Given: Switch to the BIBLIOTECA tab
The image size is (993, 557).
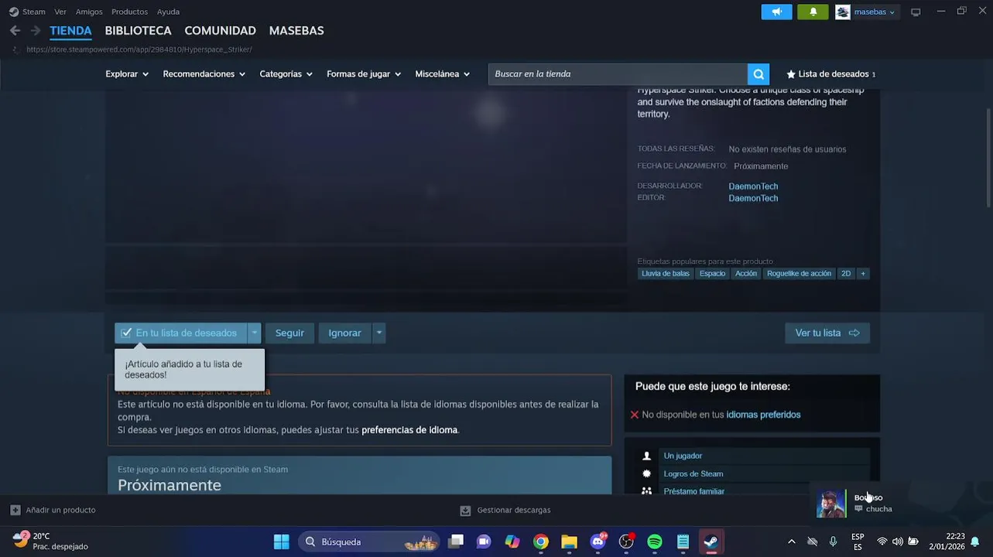Looking at the screenshot, I should 138,31.
